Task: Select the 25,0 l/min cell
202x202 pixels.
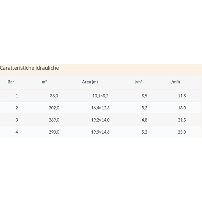Action: (182, 132)
